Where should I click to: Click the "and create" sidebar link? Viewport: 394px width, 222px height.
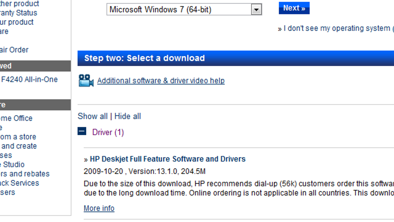click(x=18, y=146)
